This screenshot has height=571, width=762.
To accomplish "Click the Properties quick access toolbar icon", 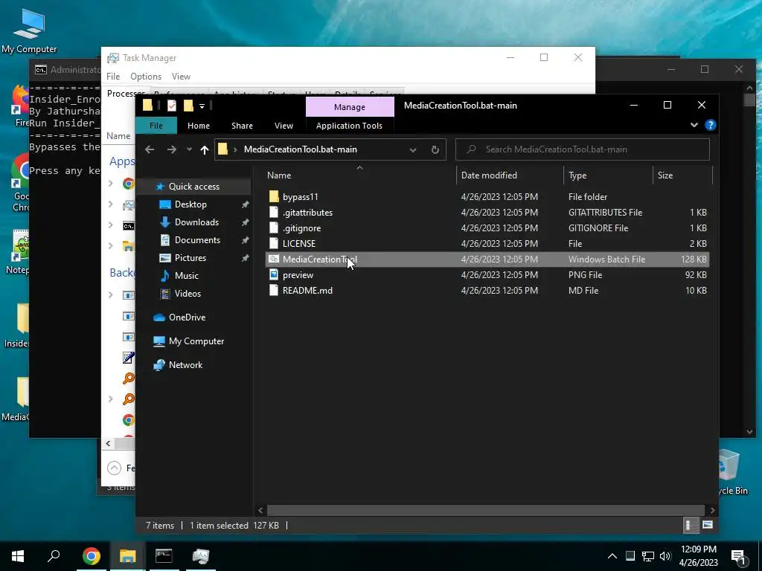I will coord(172,106).
